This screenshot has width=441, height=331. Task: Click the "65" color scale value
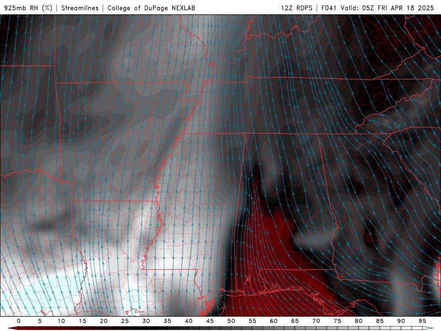pos(295,321)
